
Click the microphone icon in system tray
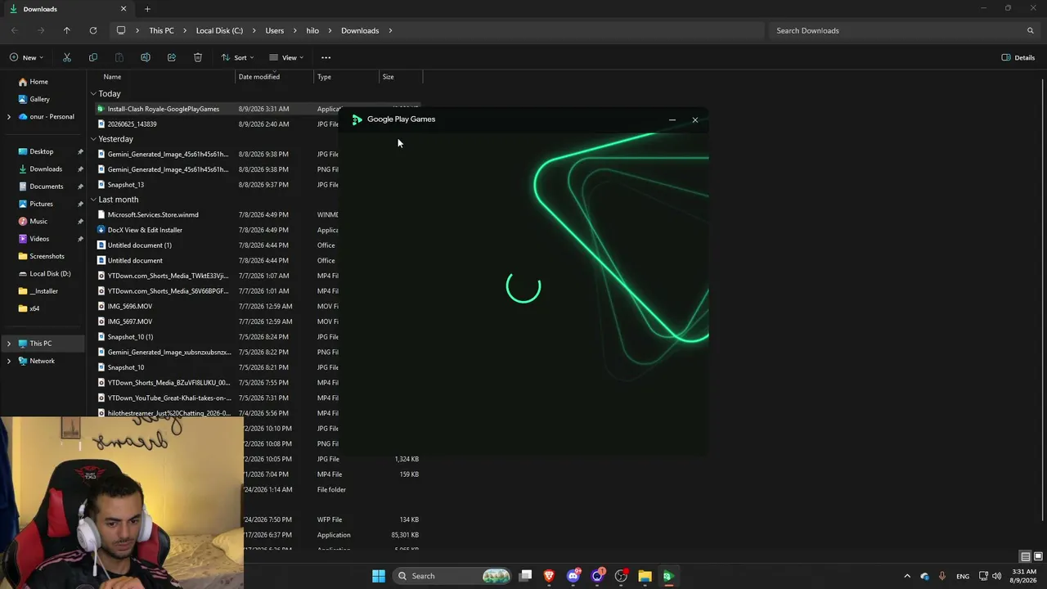[x=942, y=576]
